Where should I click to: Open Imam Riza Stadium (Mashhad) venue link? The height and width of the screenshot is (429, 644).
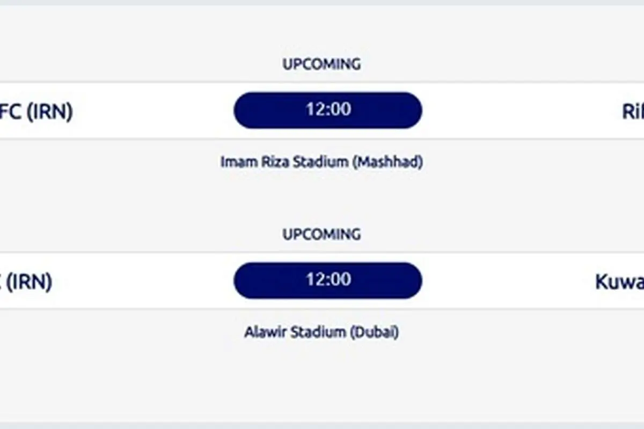(x=322, y=162)
